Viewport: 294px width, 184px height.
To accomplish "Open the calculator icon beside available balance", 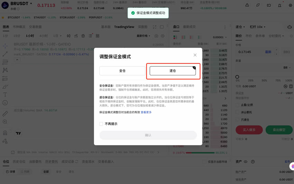I will (291, 86).
